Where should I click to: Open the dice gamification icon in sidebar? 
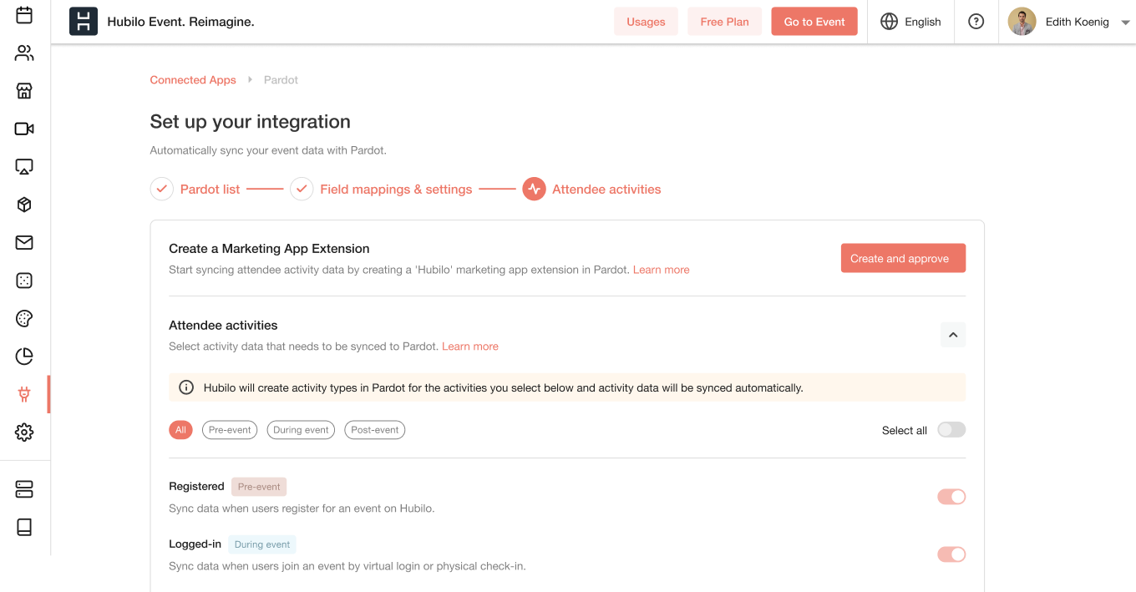pos(24,281)
